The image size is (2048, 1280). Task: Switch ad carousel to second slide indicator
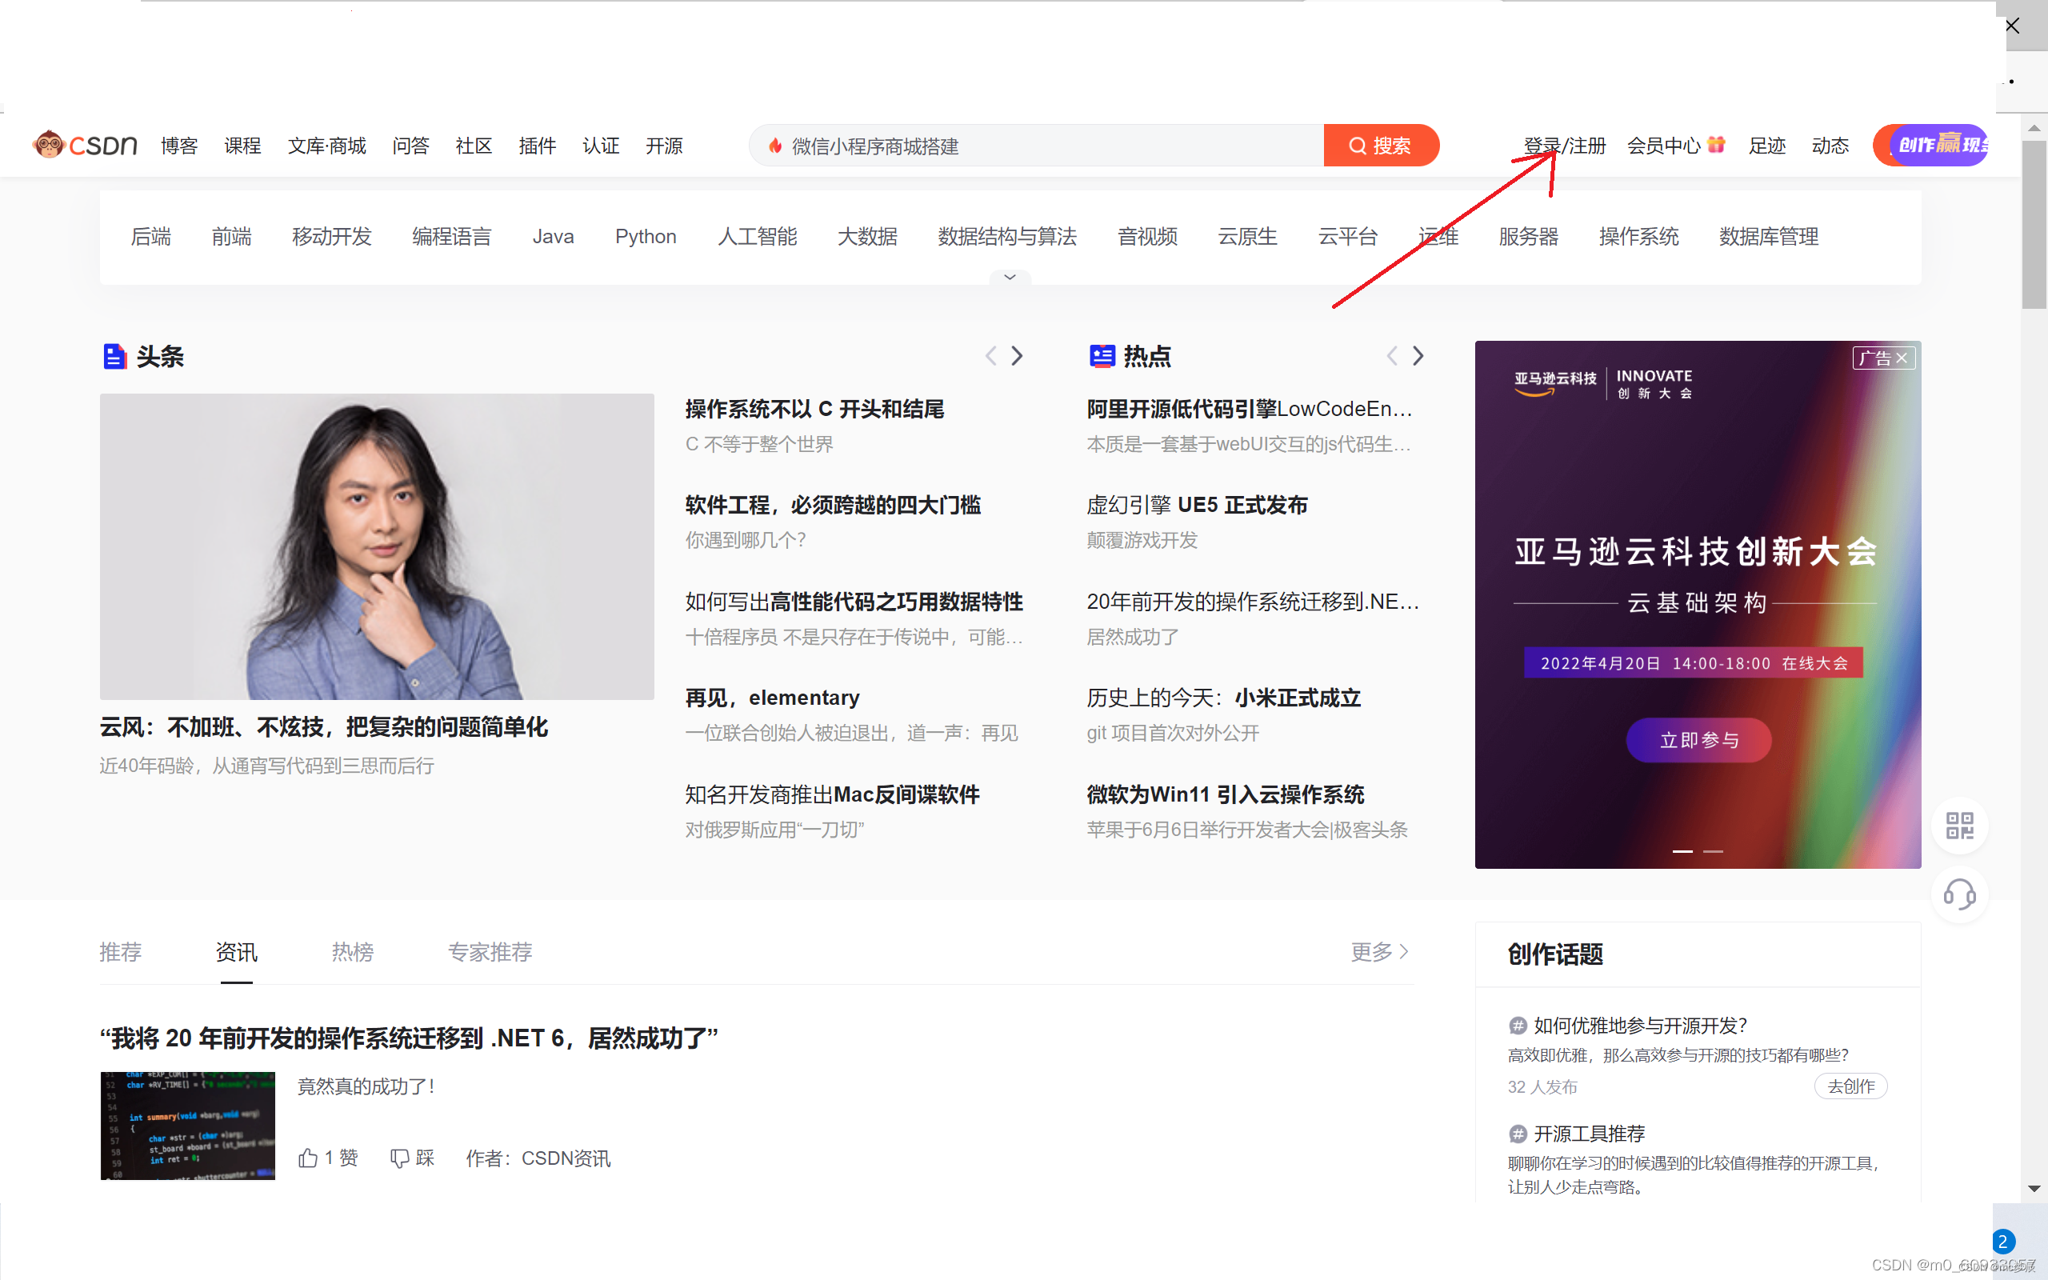[1713, 850]
